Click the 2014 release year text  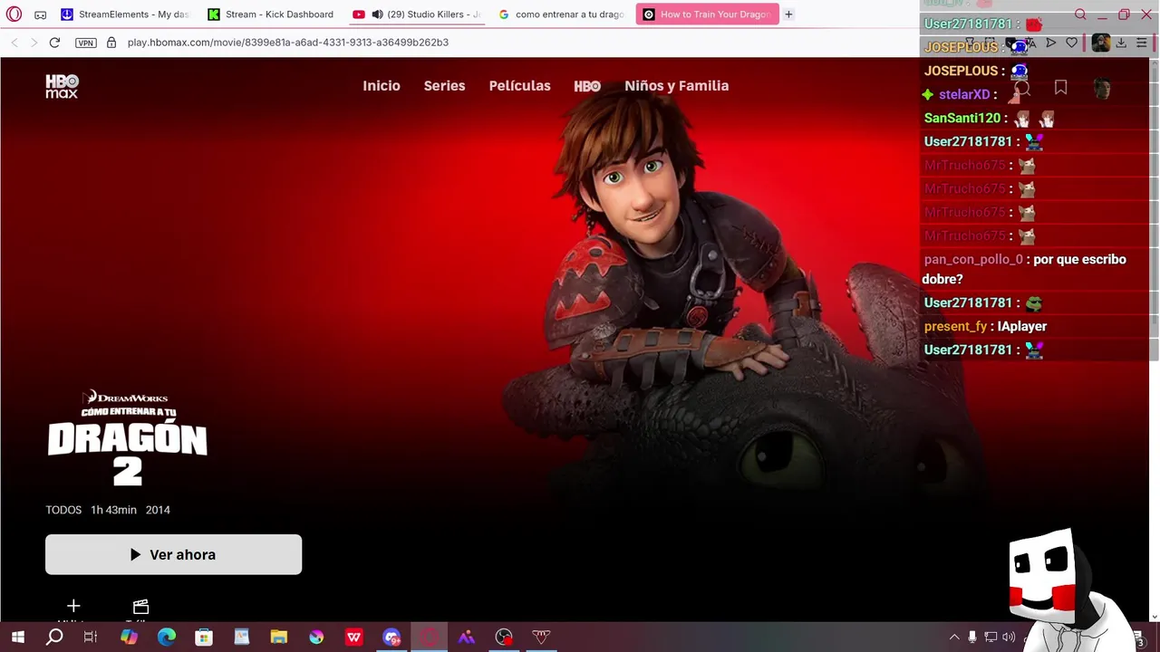click(158, 510)
